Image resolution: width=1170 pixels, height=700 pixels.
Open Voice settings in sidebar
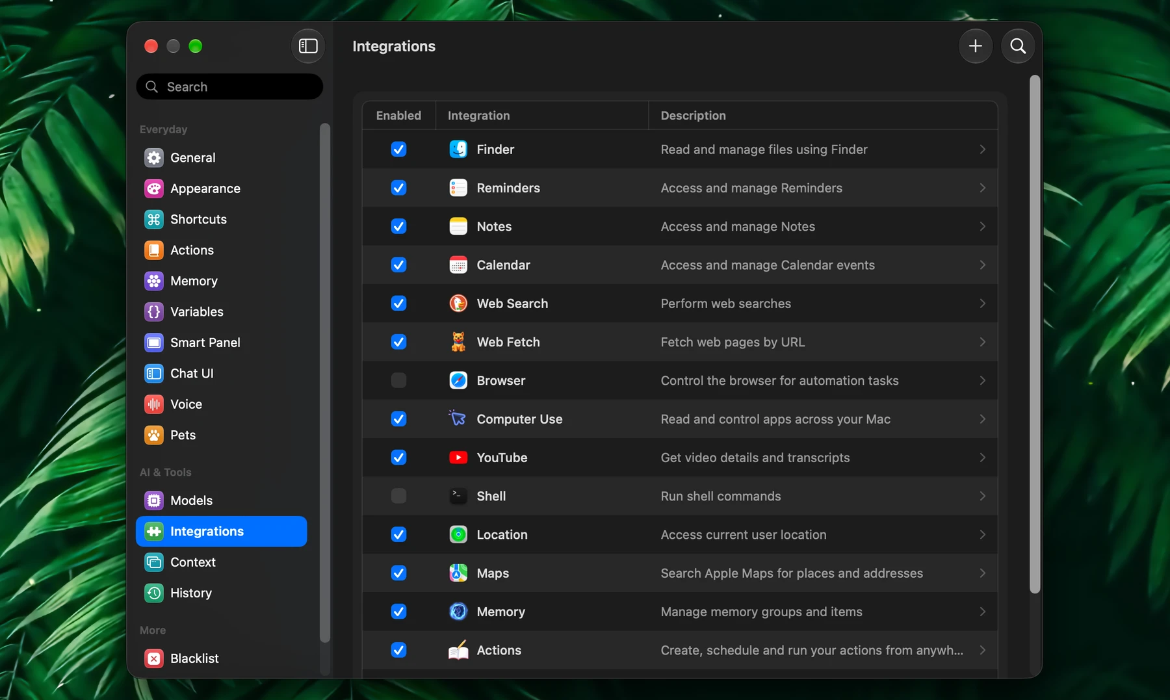pyautogui.click(x=221, y=404)
